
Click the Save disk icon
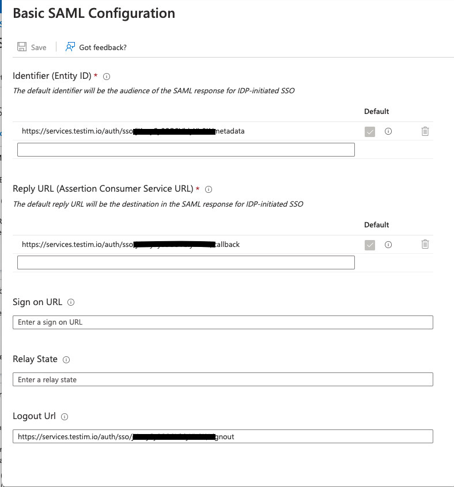pyautogui.click(x=22, y=47)
